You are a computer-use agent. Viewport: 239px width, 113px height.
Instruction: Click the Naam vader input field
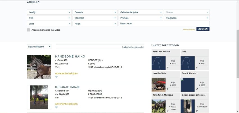[x=164, y=24]
